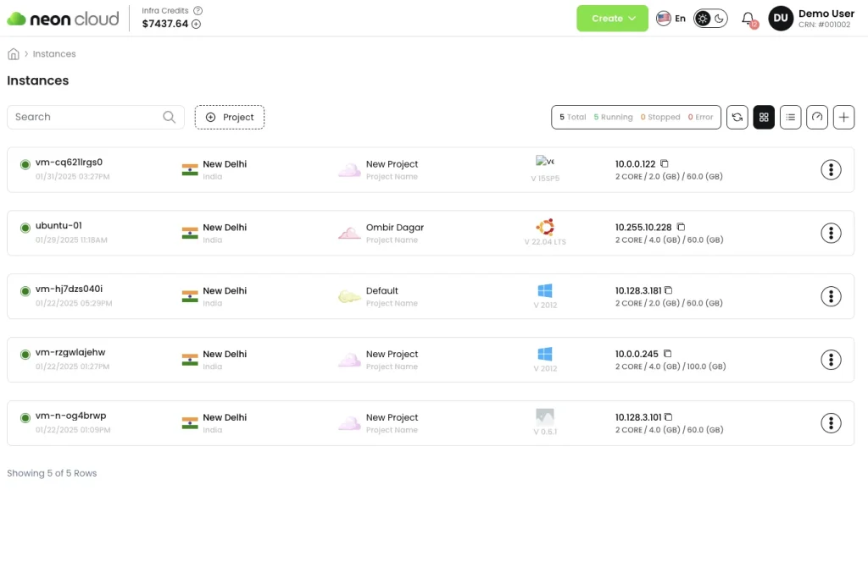The image size is (868, 584).
Task: Click the refresh instances icon
Action: click(737, 118)
